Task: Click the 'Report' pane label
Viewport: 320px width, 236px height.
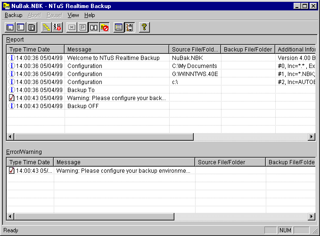Action: [15, 40]
